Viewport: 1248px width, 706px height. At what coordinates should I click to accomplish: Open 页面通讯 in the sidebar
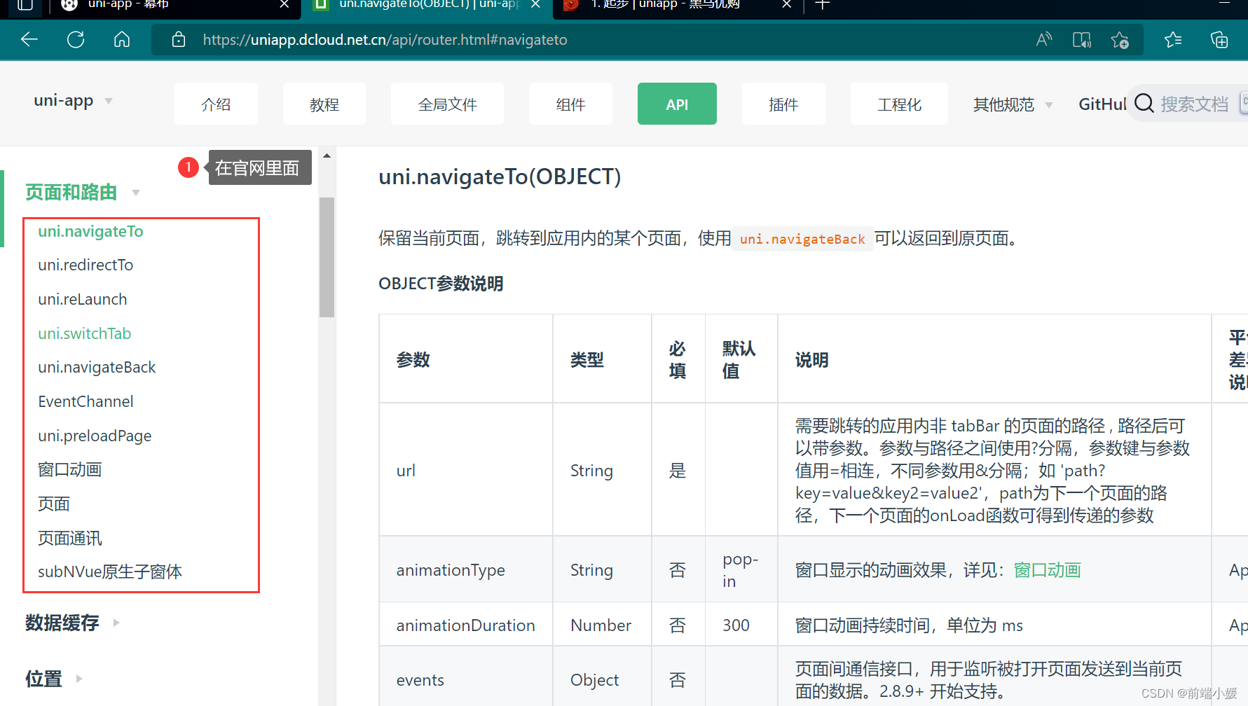click(70, 538)
